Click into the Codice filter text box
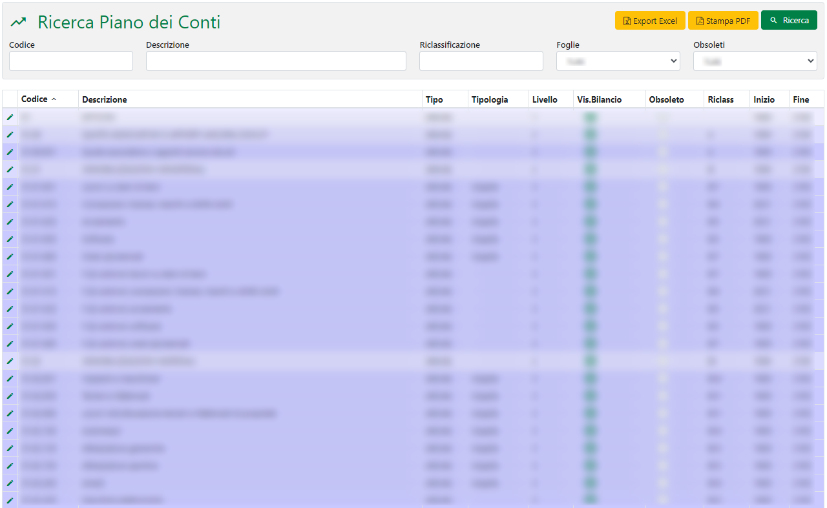827x508 pixels. [71, 61]
